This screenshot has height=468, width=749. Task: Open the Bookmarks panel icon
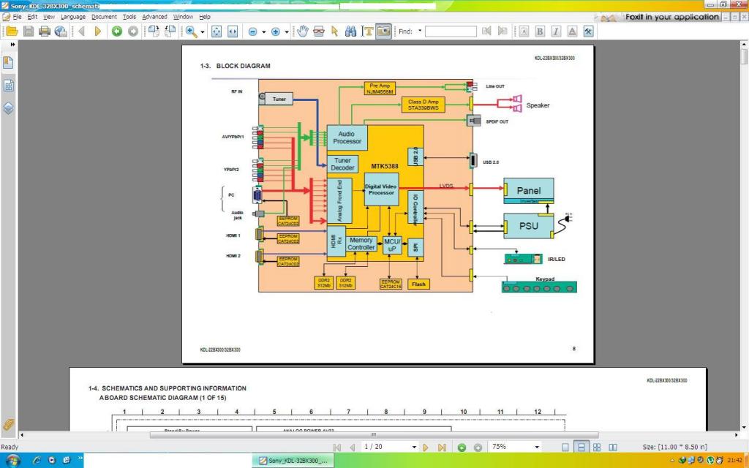tap(8, 63)
